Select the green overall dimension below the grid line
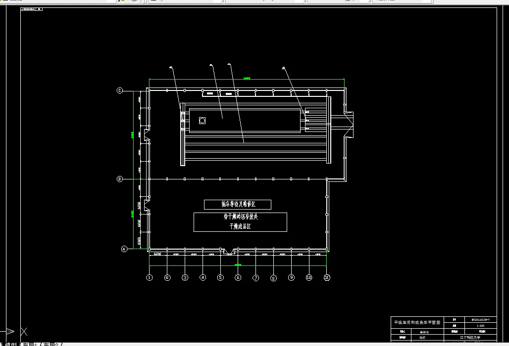The width and height of the screenshot is (509, 346). pos(238,265)
